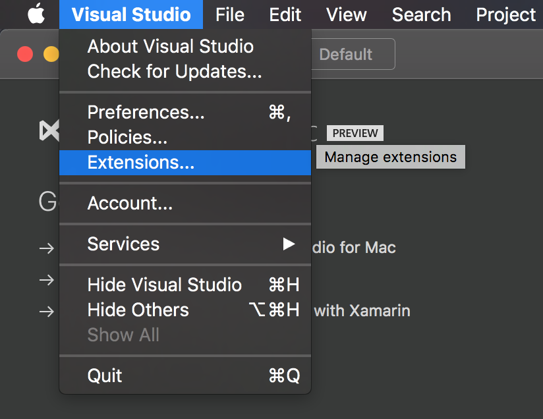Image resolution: width=543 pixels, height=419 pixels.
Task: Click arrow icon beside 'with Xamarin' link
Action: [46, 312]
